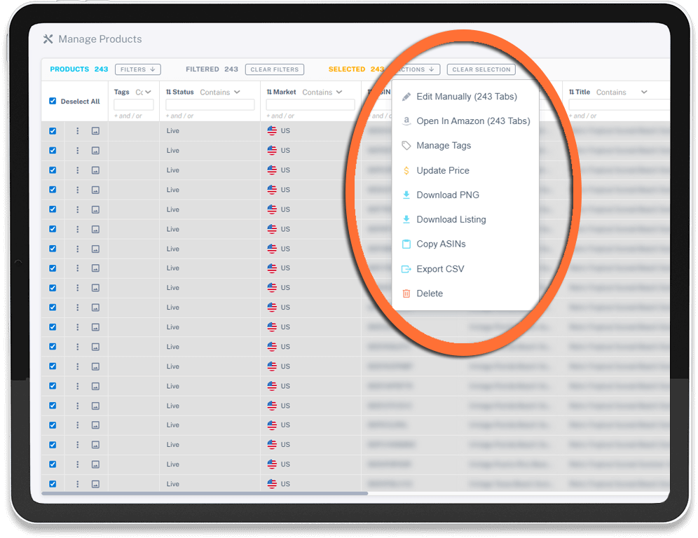Click the image preview icon in the first row
This screenshot has width=698, height=538.
point(95,131)
